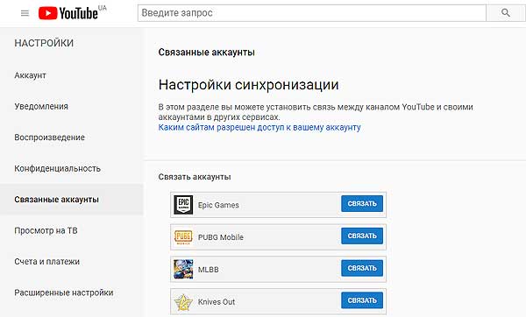Open the Расширенные настройки section
Image resolution: width=526 pixels, height=317 pixels.
pyautogui.click(x=64, y=292)
